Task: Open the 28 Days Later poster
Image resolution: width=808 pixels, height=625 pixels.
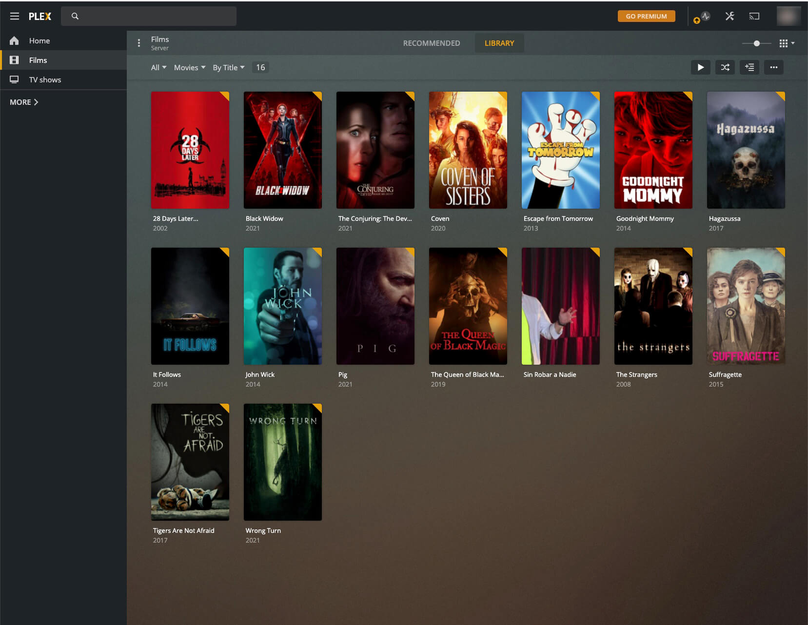Action: 190,150
